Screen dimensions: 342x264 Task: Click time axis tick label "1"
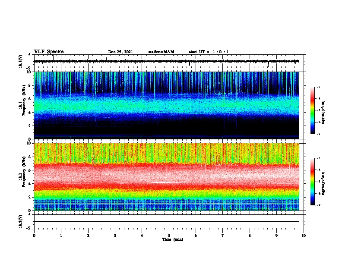61,236
